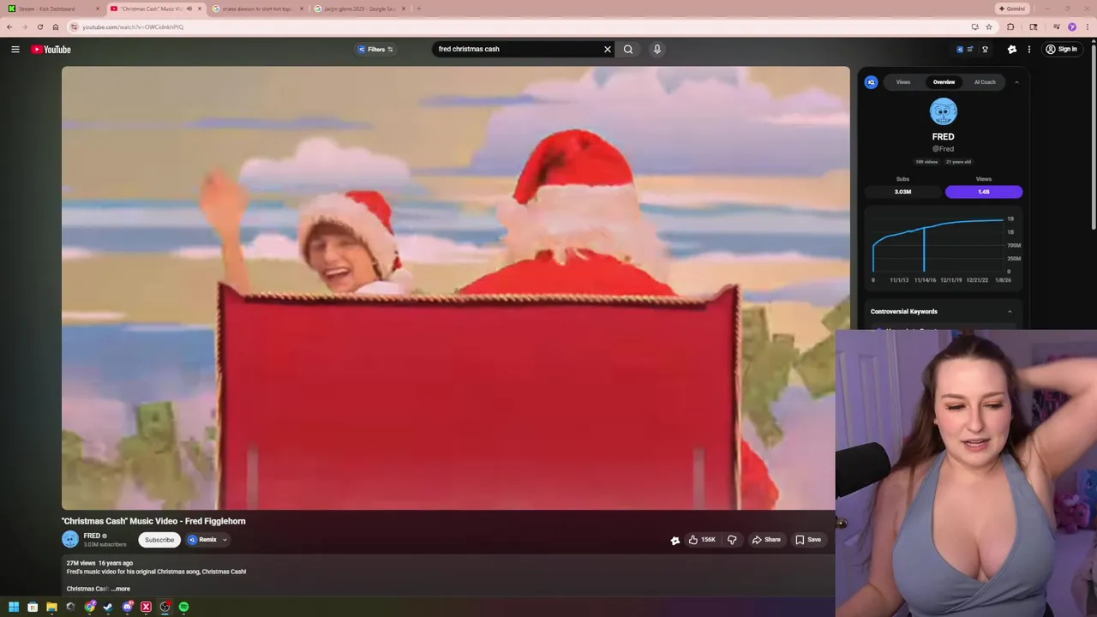
Task: Collapse the Controversial Keywords section
Action: coord(1010,311)
